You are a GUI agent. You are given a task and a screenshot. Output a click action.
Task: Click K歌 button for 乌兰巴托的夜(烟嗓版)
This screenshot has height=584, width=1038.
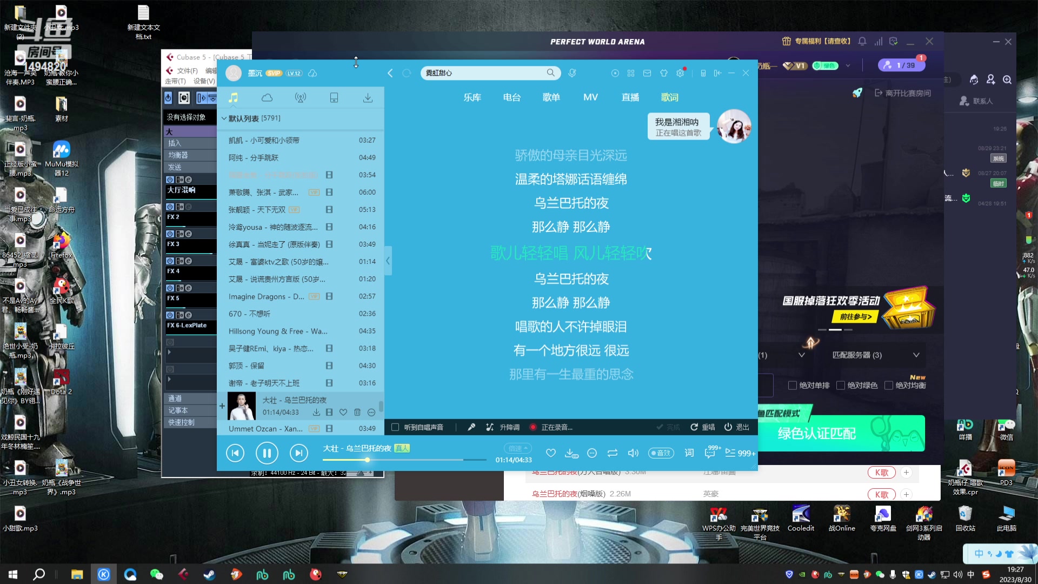point(882,494)
